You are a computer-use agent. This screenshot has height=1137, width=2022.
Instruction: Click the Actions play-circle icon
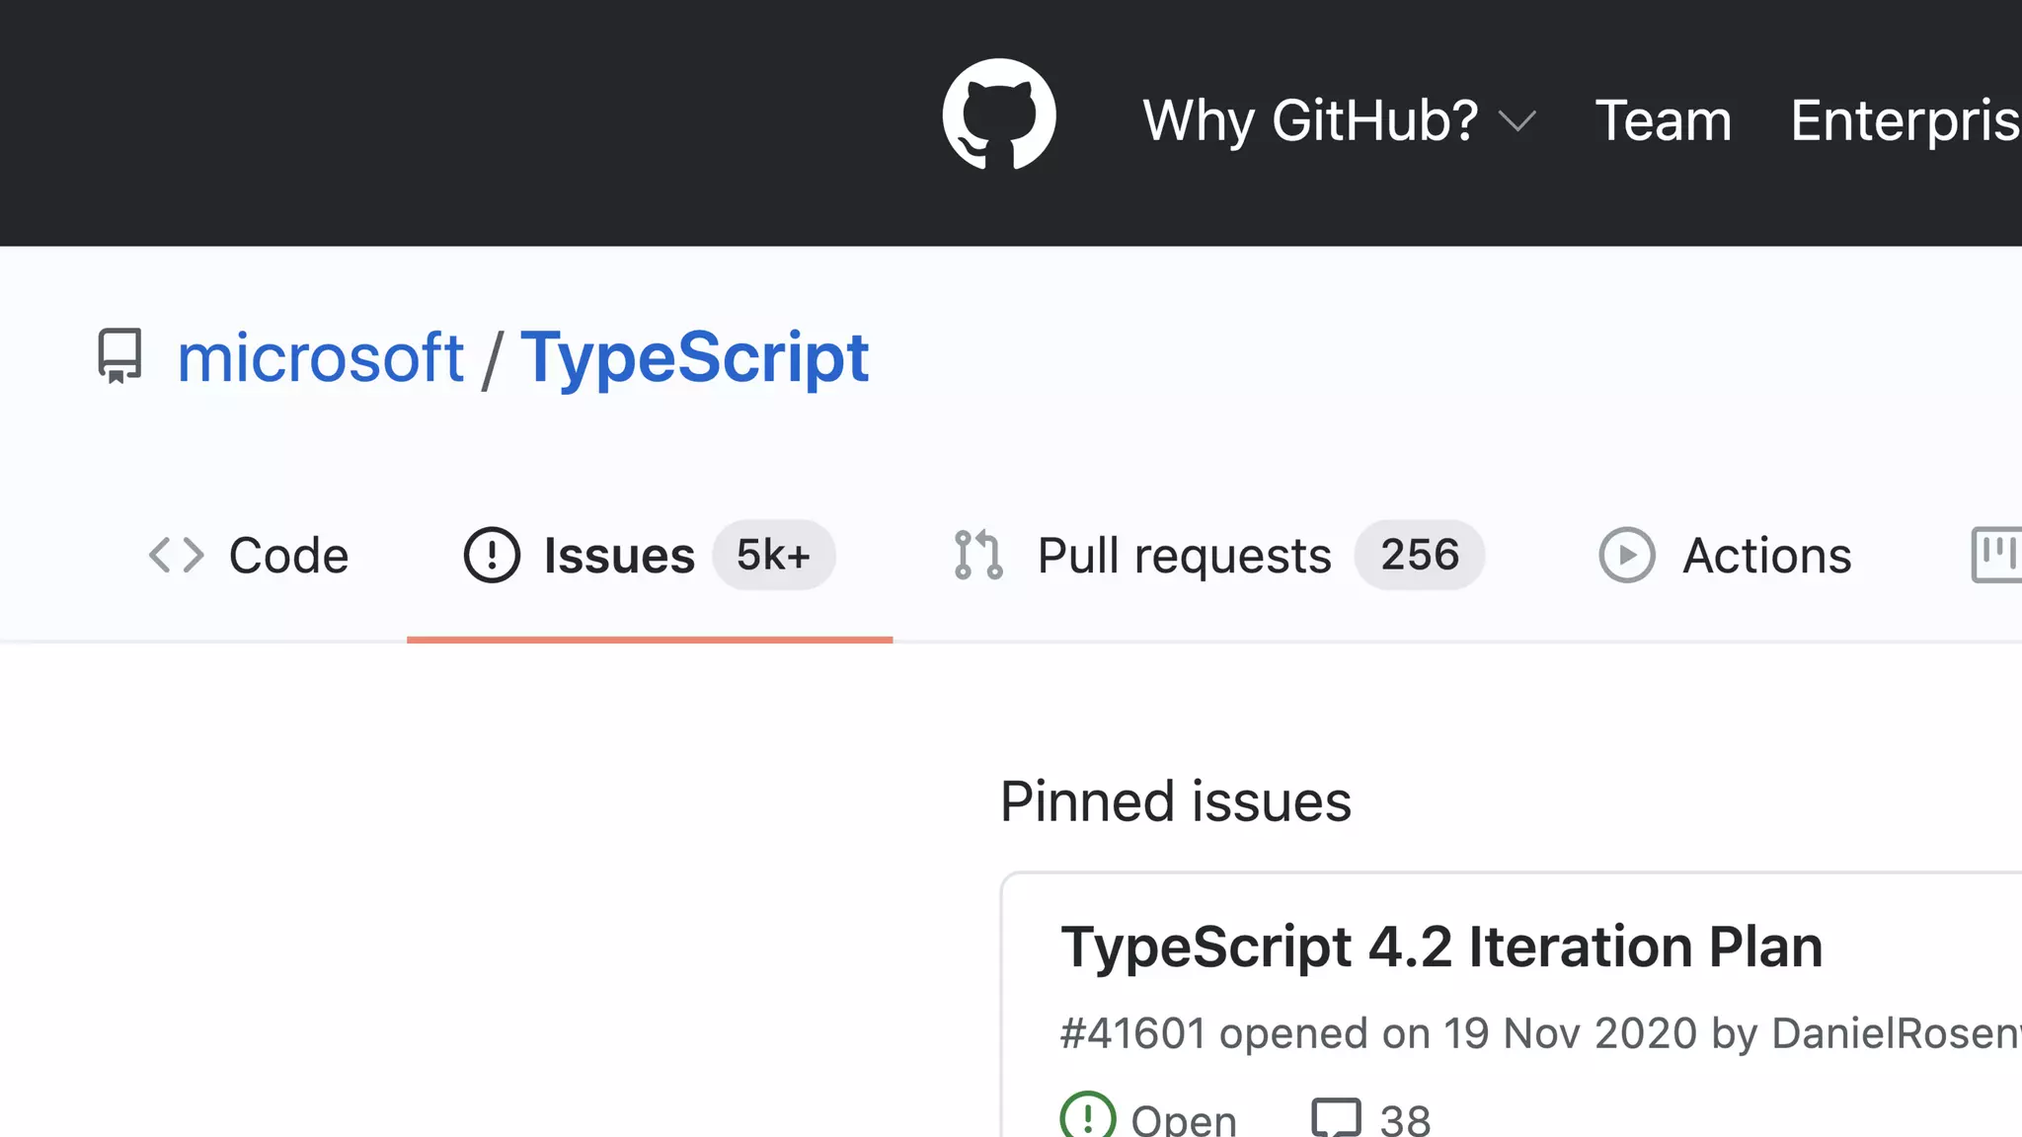pos(1626,555)
